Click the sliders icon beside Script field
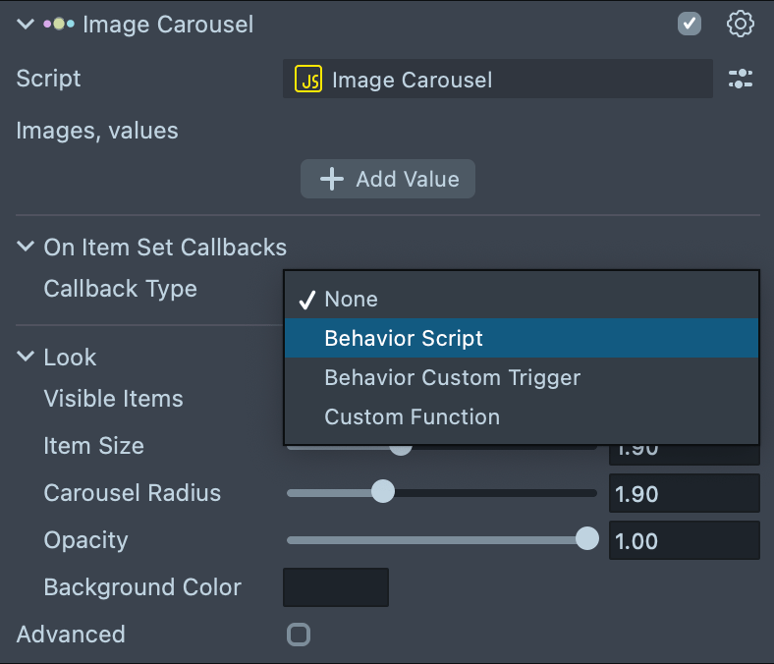Screen dimensions: 774x664 tap(740, 80)
